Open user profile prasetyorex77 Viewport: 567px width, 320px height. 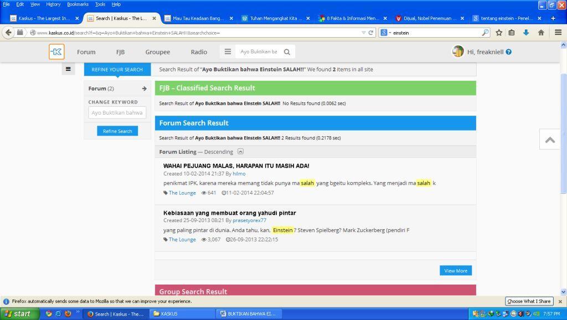coord(250,220)
